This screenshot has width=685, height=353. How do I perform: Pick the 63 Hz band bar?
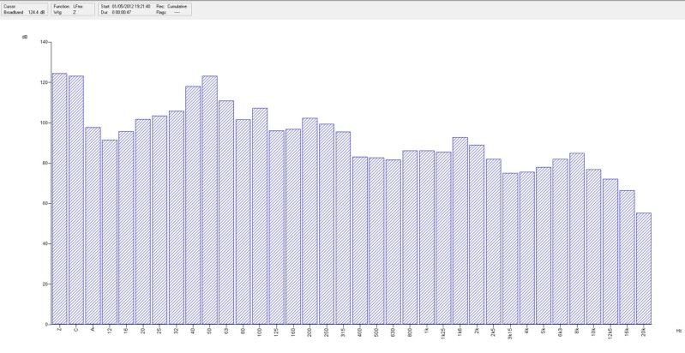tap(226, 212)
